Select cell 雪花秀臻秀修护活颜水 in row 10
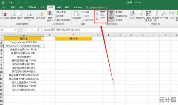Image resolution: width=178 pixels, height=105 pixels. 24,72
